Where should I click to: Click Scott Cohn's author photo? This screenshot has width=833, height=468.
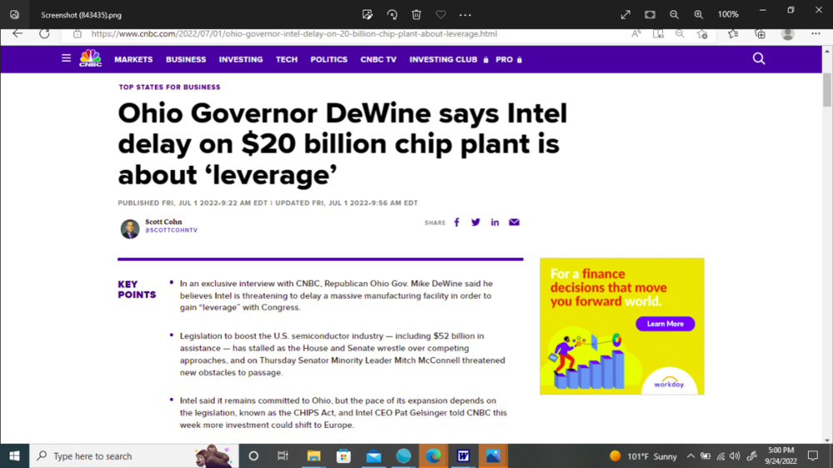[130, 229]
